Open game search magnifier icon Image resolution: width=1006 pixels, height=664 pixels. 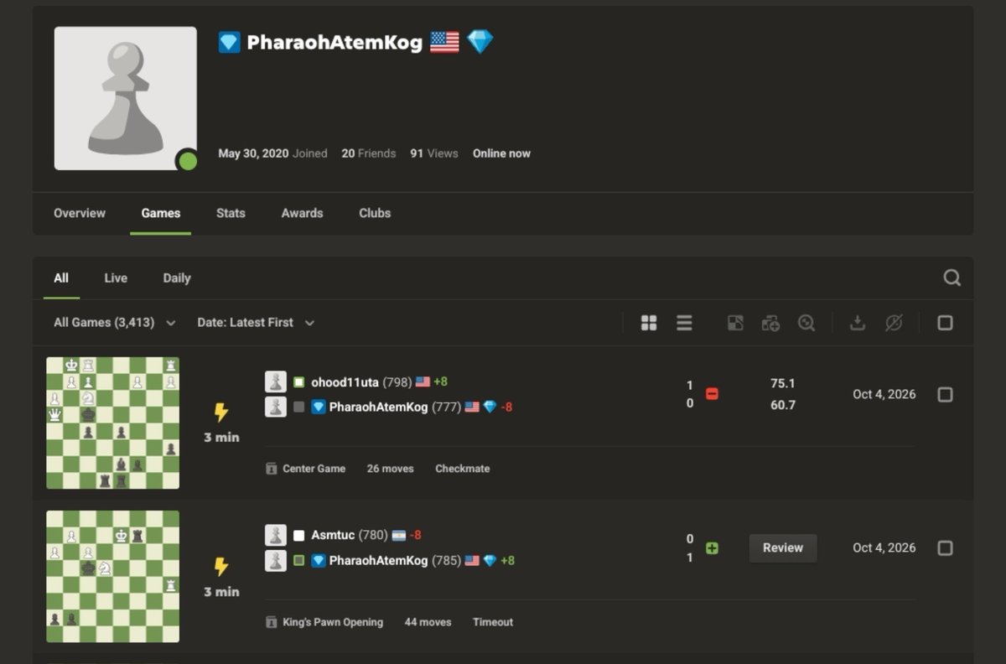[x=952, y=278]
